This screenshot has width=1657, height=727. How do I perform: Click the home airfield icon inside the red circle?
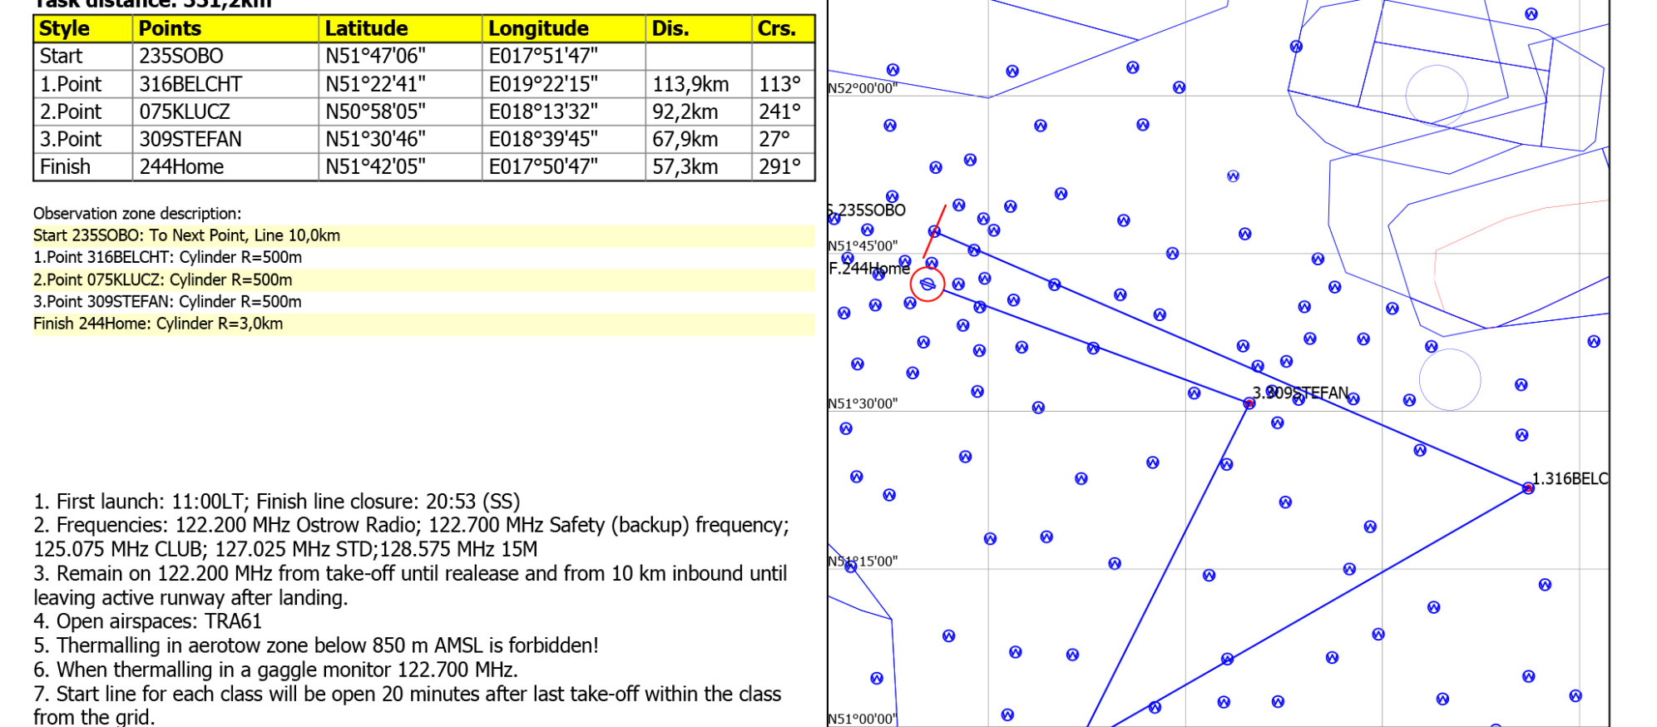coord(927,284)
